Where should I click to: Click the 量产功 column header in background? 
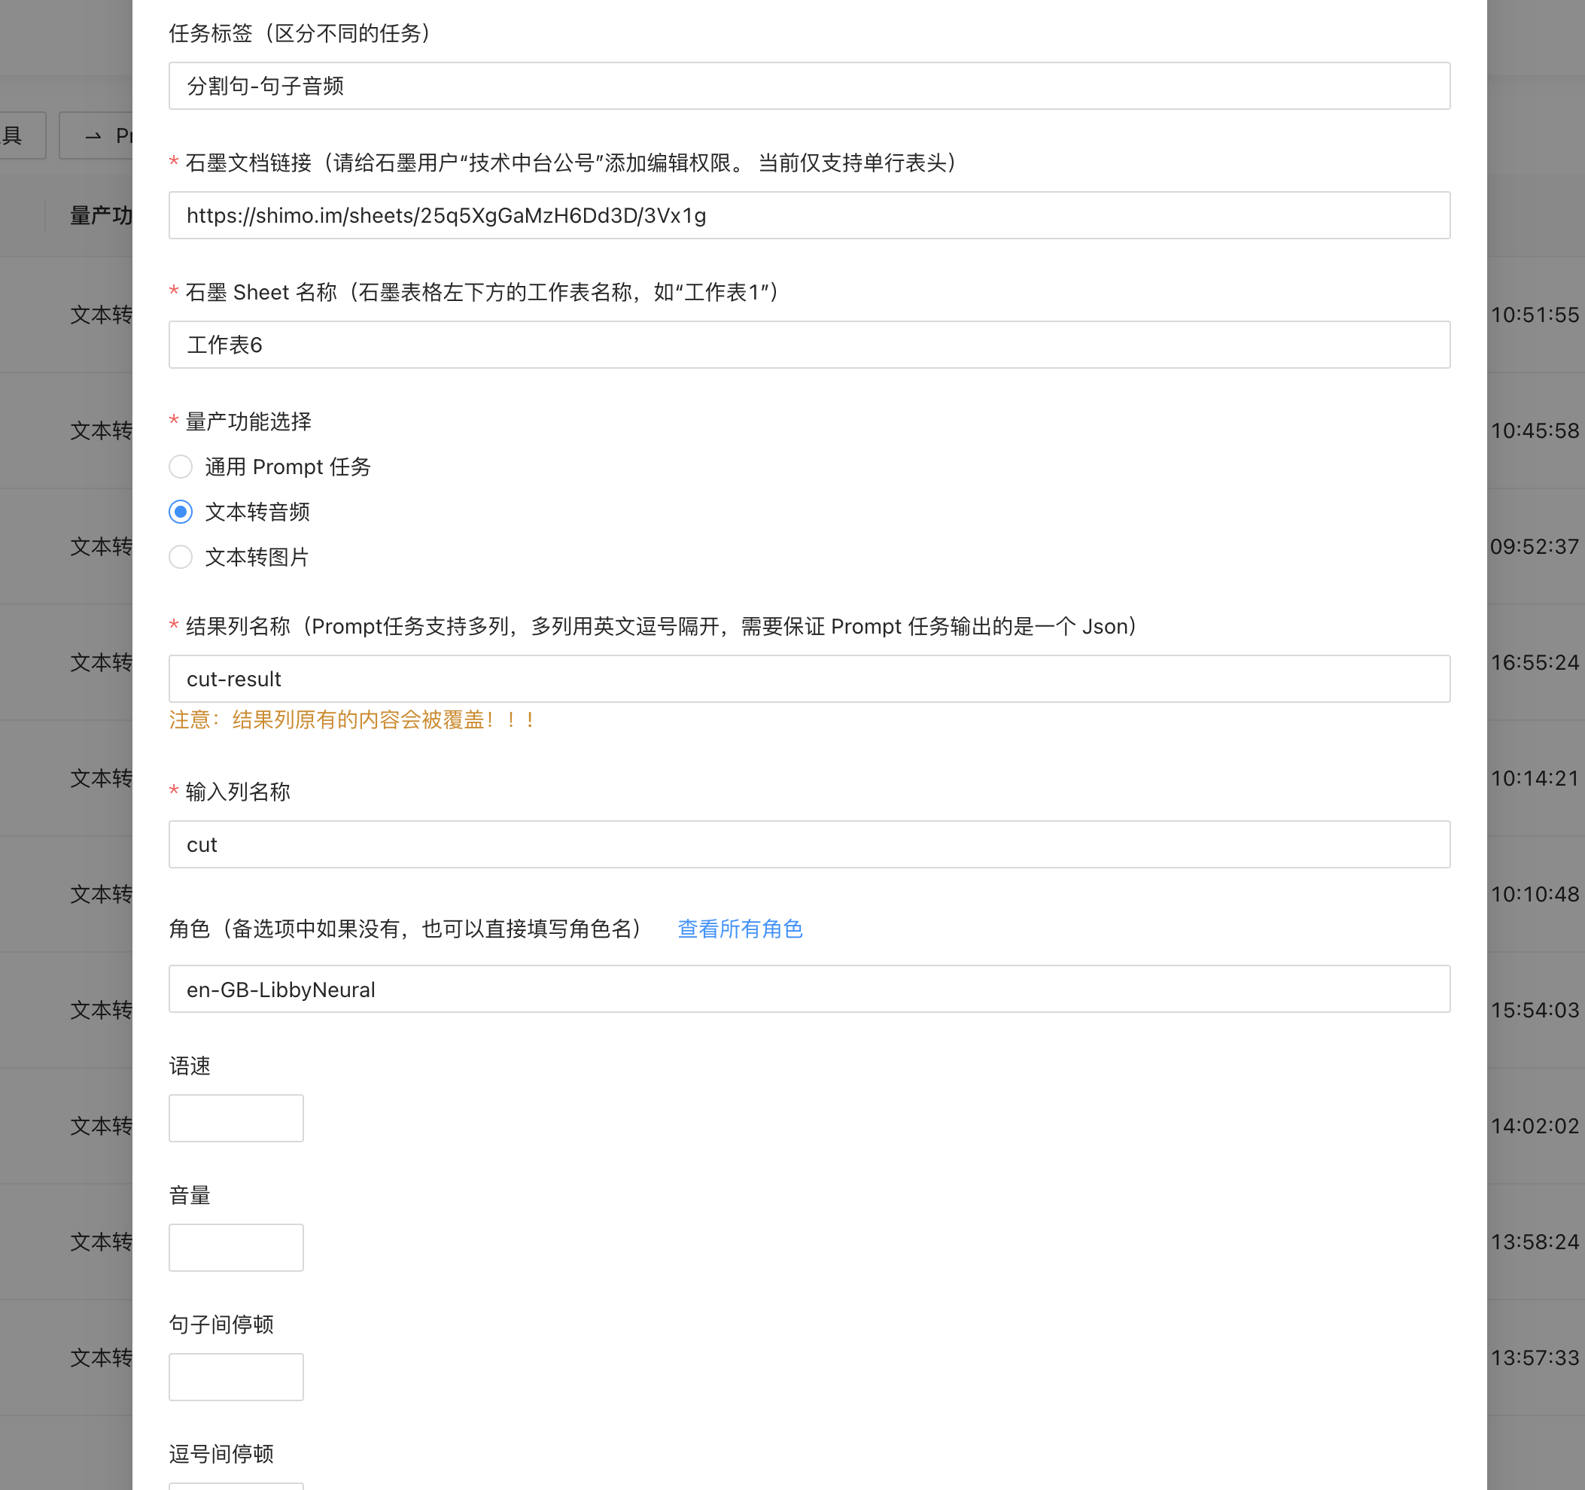(100, 216)
